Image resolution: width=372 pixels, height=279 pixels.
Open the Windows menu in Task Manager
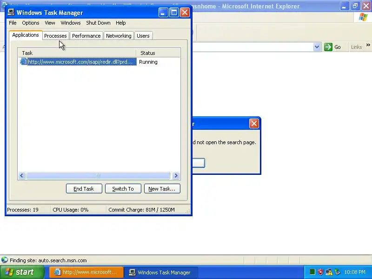[x=71, y=23]
